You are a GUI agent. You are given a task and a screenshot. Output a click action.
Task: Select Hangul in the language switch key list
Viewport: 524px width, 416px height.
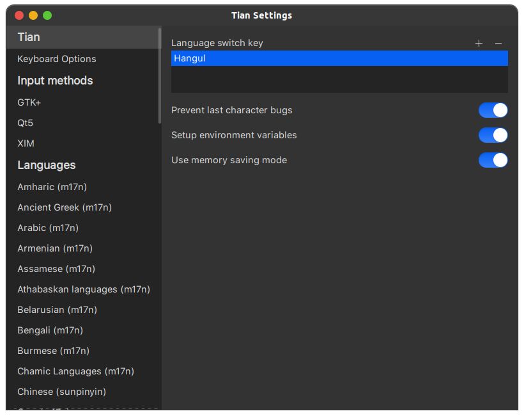point(339,58)
